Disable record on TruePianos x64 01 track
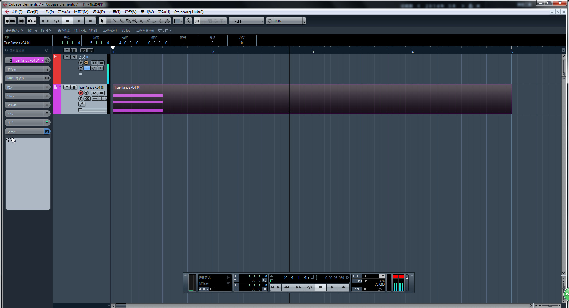The height and width of the screenshot is (308, 569). pos(81,93)
